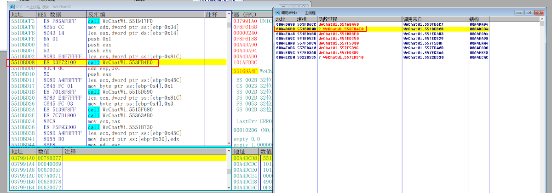
Task: Click register value 00000240
Action: (x=245, y=33)
